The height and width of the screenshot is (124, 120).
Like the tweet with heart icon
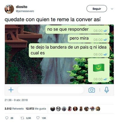(x=38, y=118)
